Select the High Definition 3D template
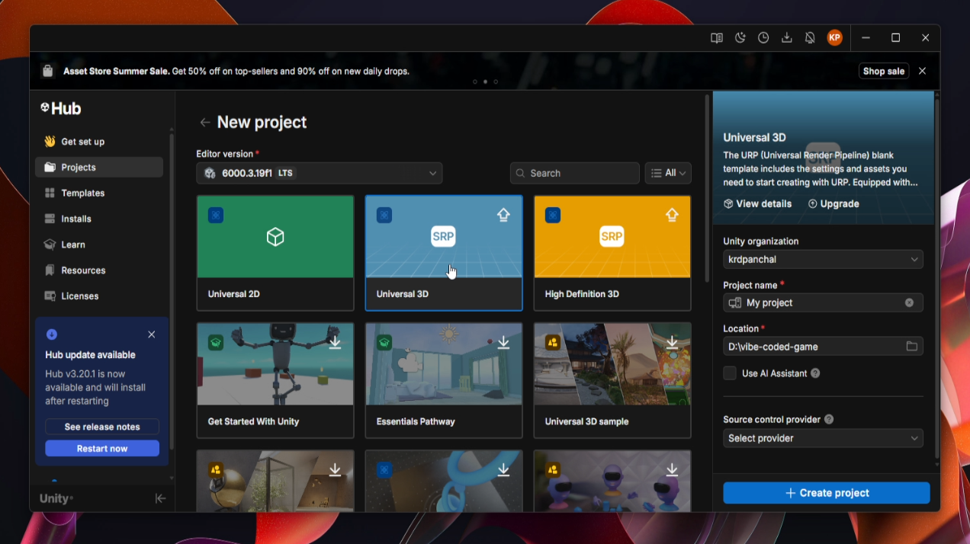Viewport: 970px width, 544px height. [612, 253]
